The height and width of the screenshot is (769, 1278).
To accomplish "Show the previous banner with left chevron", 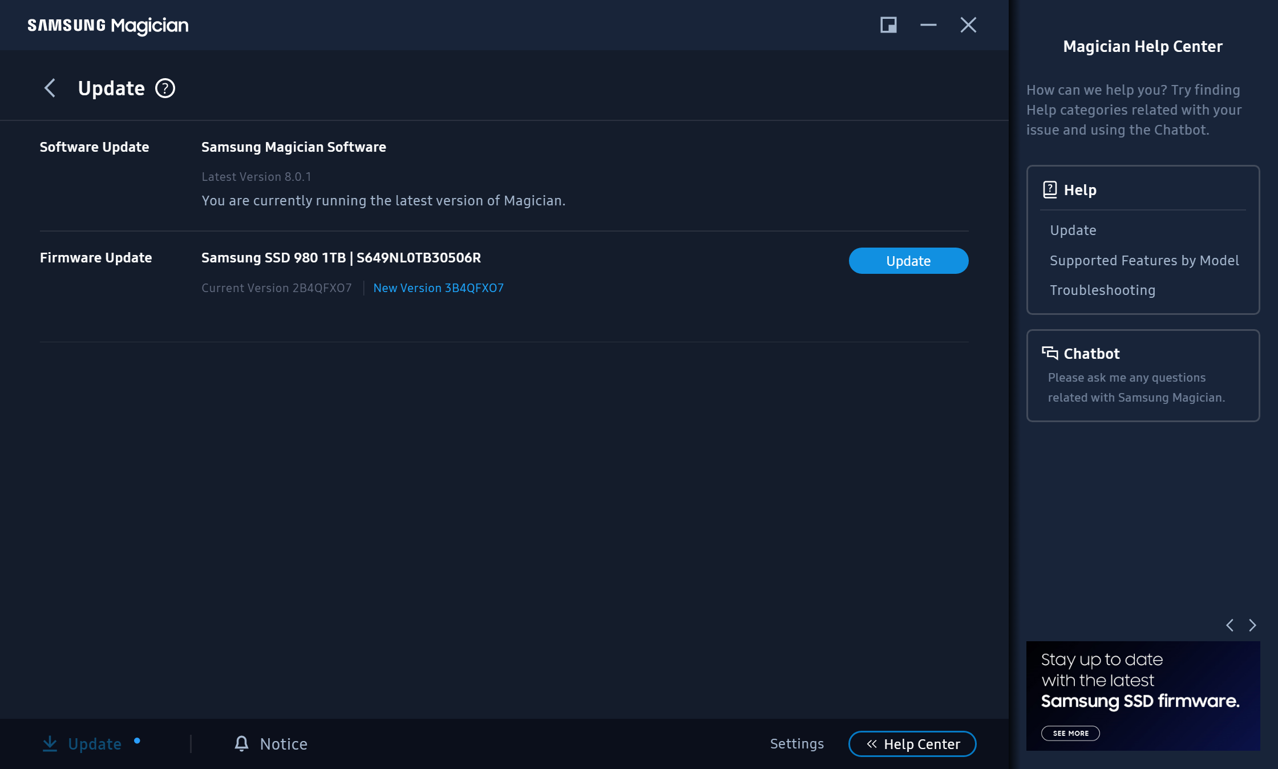I will click(1230, 625).
